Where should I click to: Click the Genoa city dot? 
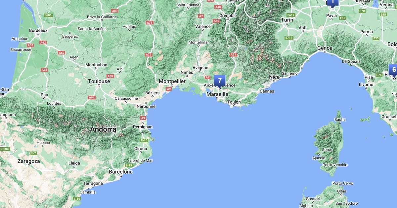pyautogui.click(x=325, y=52)
